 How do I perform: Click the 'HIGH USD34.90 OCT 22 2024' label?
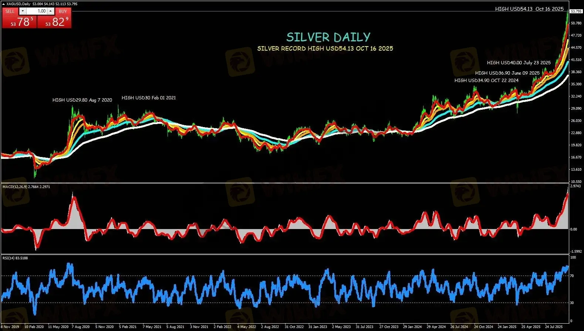[x=486, y=81]
